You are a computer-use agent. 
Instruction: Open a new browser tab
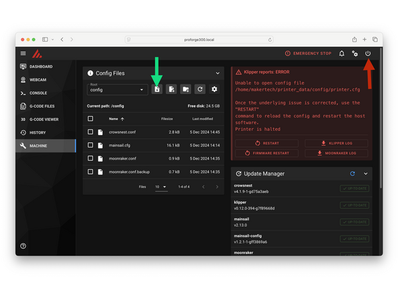(364, 40)
